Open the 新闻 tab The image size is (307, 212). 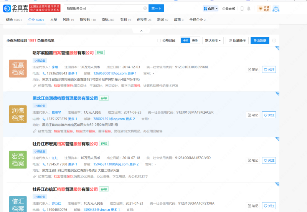coord(163,20)
